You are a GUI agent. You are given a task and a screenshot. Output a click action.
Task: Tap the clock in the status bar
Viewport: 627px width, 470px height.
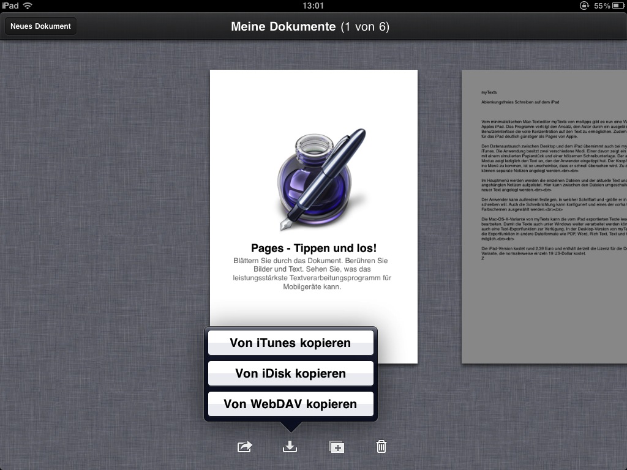[x=313, y=5]
